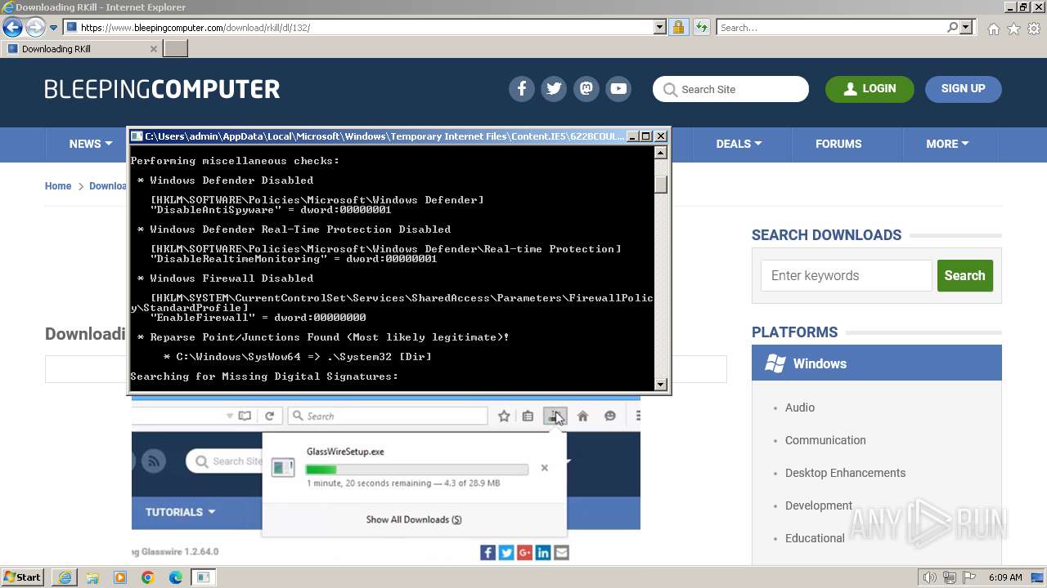Open the Communication category link
1047x588 pixels.
tap(825, 440)
